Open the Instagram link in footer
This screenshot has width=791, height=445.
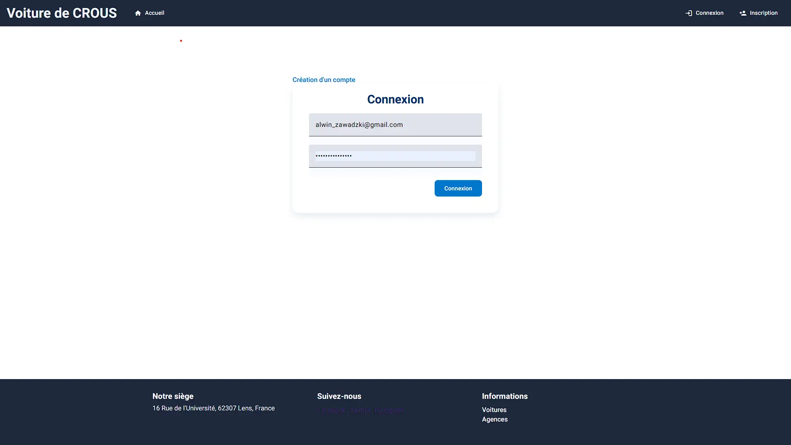click(389, 410)
